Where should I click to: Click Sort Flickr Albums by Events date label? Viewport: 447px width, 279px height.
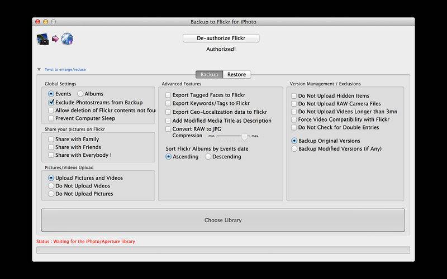(207, 148)
